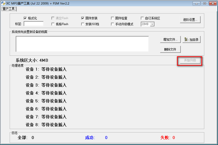This screenshot has height=145, width=218.
Task: Enable the 固件检查 option
Action: click(x=112, y=18)
